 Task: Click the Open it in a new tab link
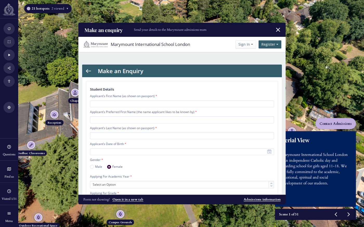point(128,200)
